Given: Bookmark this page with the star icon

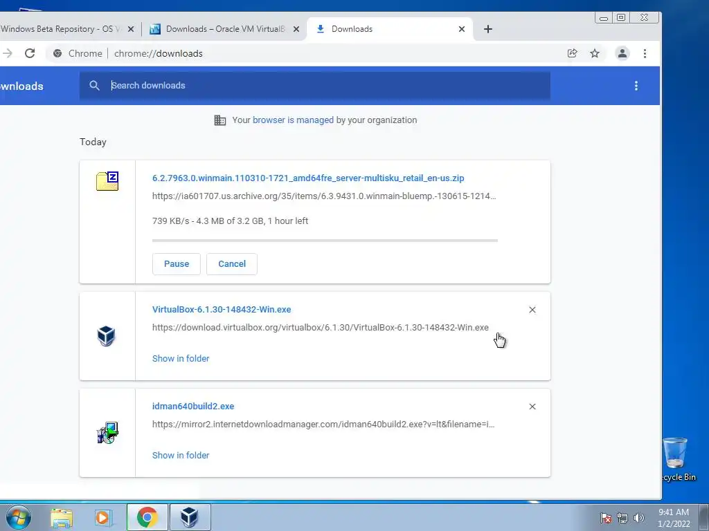Looking at the screenshot, I should click(595, 53).
